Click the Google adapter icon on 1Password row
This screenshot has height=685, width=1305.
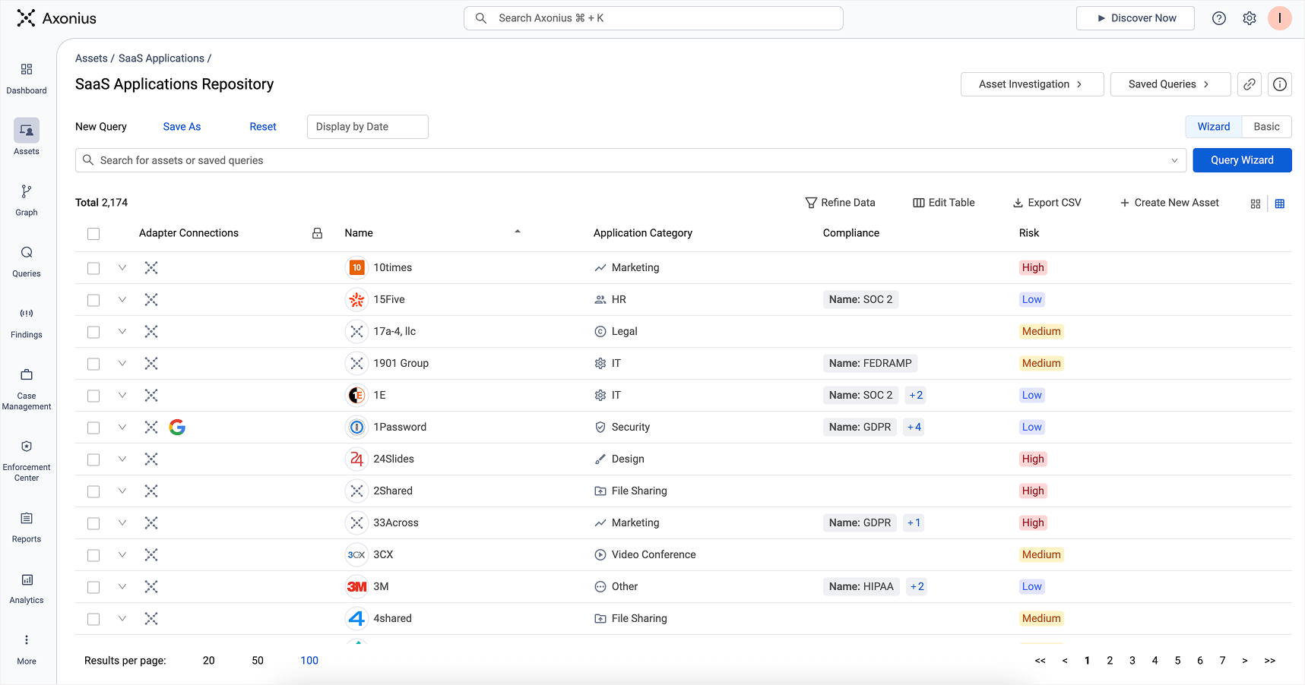coord(177,427)
